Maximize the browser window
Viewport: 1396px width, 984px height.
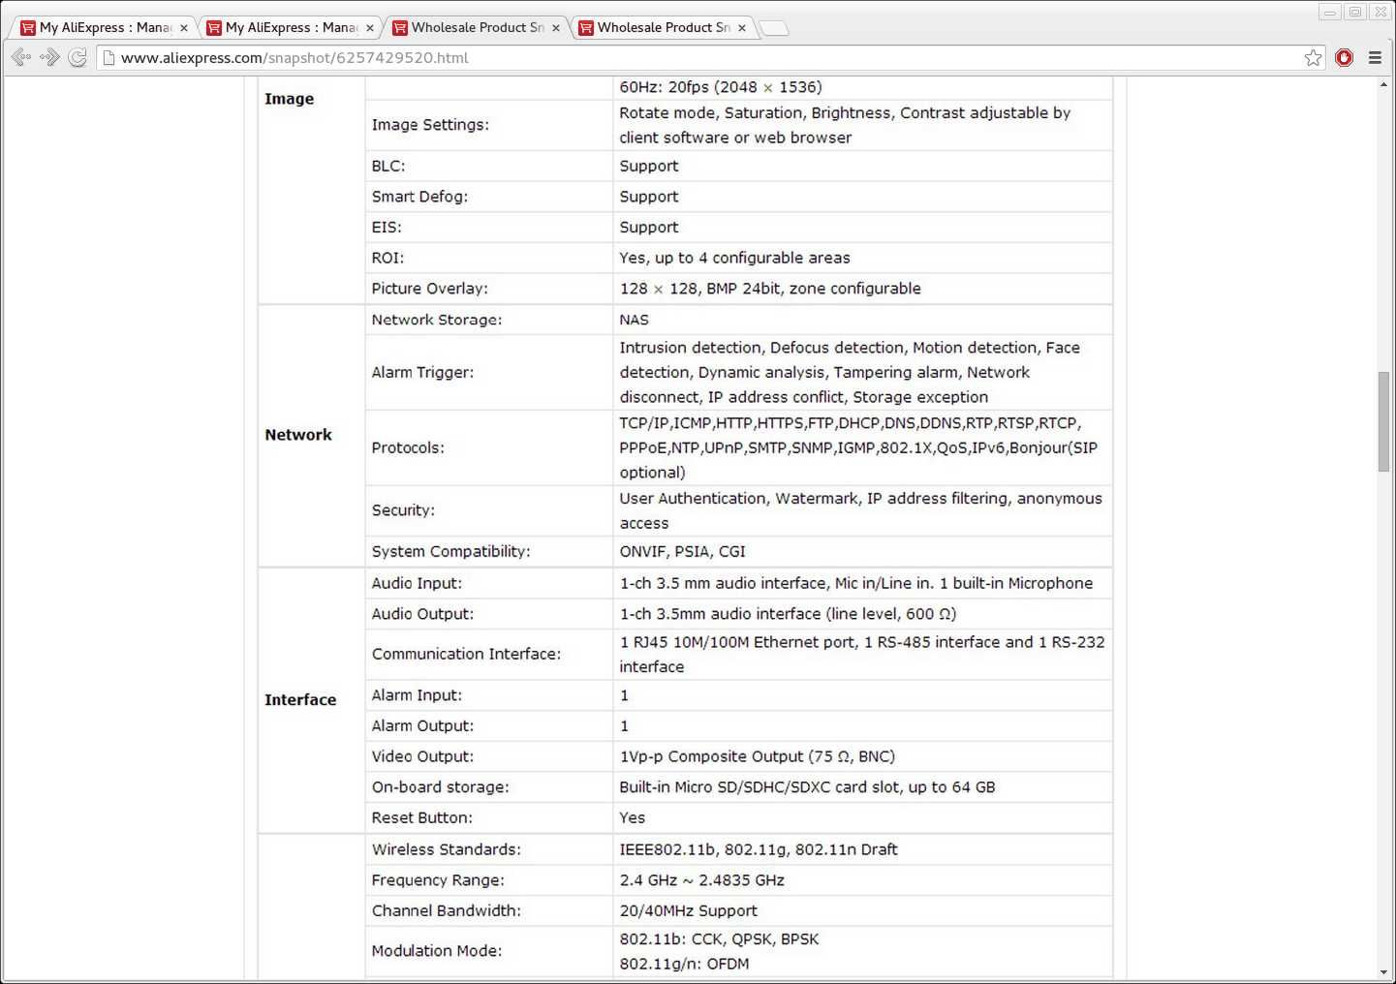tap(1355, 12)
